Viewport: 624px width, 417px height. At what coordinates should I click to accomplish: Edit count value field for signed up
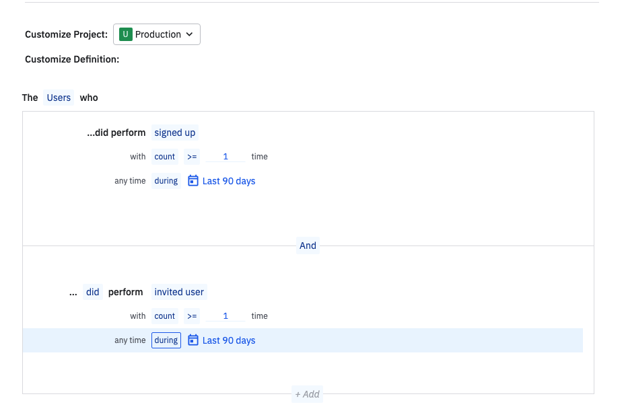click(226, 157)
